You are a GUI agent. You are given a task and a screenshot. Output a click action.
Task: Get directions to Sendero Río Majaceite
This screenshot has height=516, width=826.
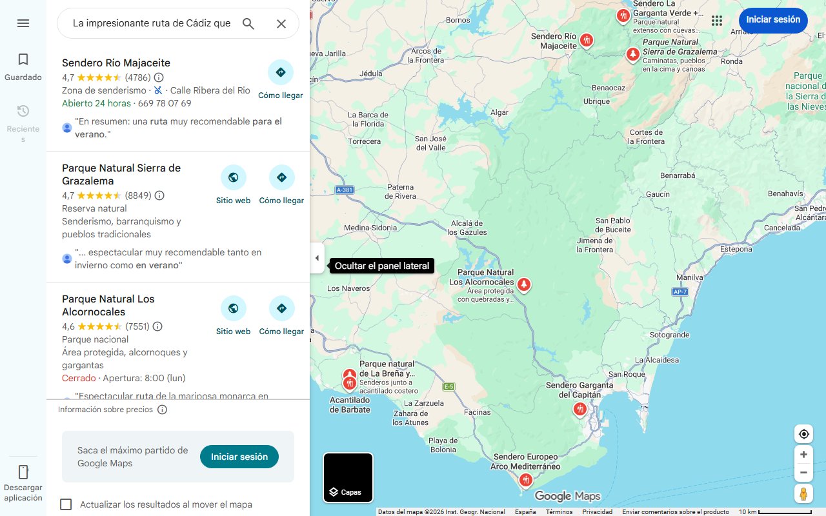280,79
